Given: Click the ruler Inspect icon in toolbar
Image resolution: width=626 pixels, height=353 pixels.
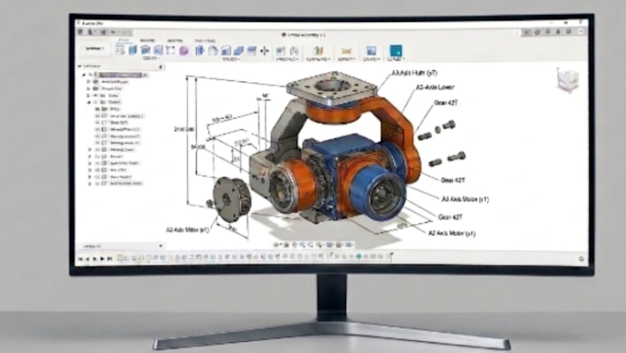Looking at the screenshot, I should pyautogui.click(x=346, y=52).
